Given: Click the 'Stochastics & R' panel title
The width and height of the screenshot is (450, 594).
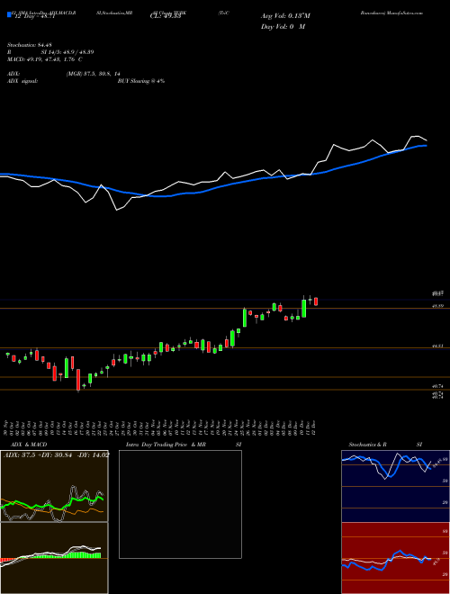Looking at the screenshot, I should [x=368, y=445].
